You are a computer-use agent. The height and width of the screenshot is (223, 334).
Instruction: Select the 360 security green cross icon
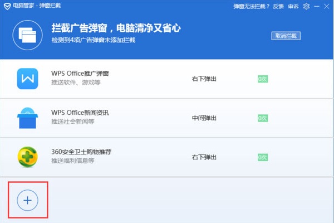[27, 157]
